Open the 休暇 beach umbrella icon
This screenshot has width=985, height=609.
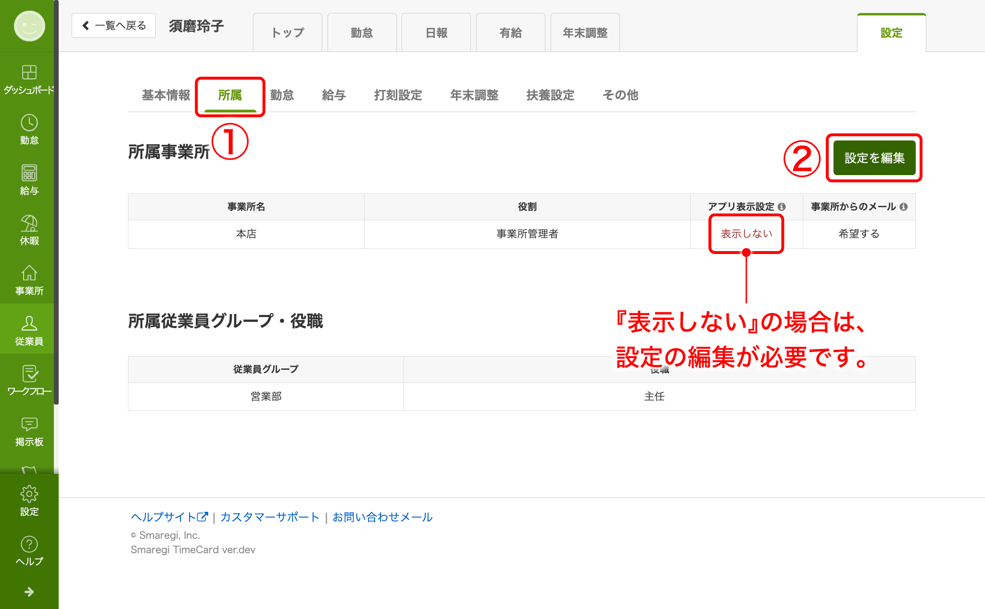click(x=29, y=224)
